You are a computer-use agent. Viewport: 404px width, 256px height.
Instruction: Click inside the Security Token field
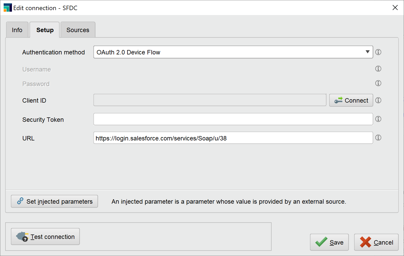[233, 119]
